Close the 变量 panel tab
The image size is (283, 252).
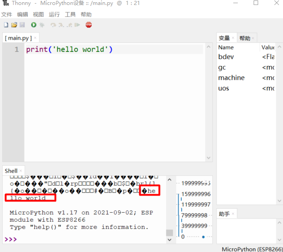tap(233, 38)
